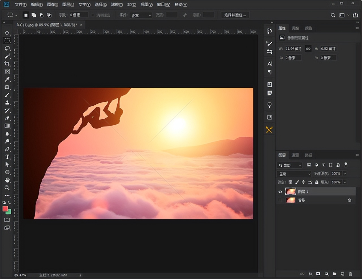Open the layer blend mode 正常 dropdown
Image resolution: width=362 pixels, height=279 pixels.
(294, 174)
